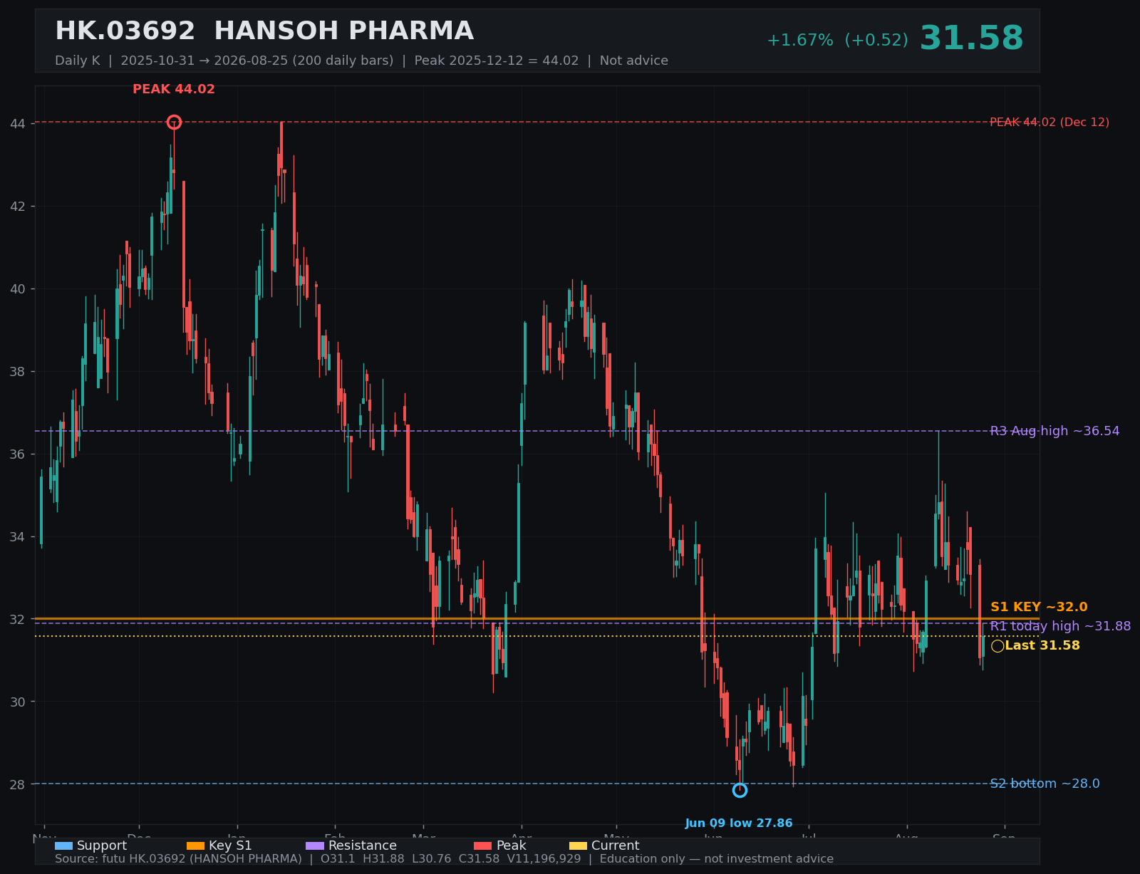Click 'Peak 2025-12-12 = 44.02' in the subtitle
The width and height of the screenshot is (1140, 874).
(497, 61)
